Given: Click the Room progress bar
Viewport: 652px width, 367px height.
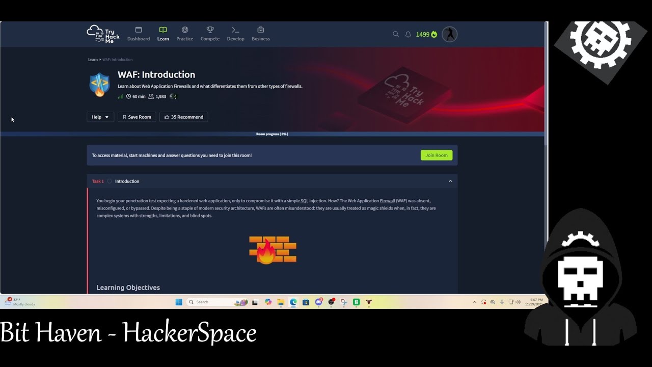Looking at the screenshot, I should pyautogui.click(x=272, y=134).
